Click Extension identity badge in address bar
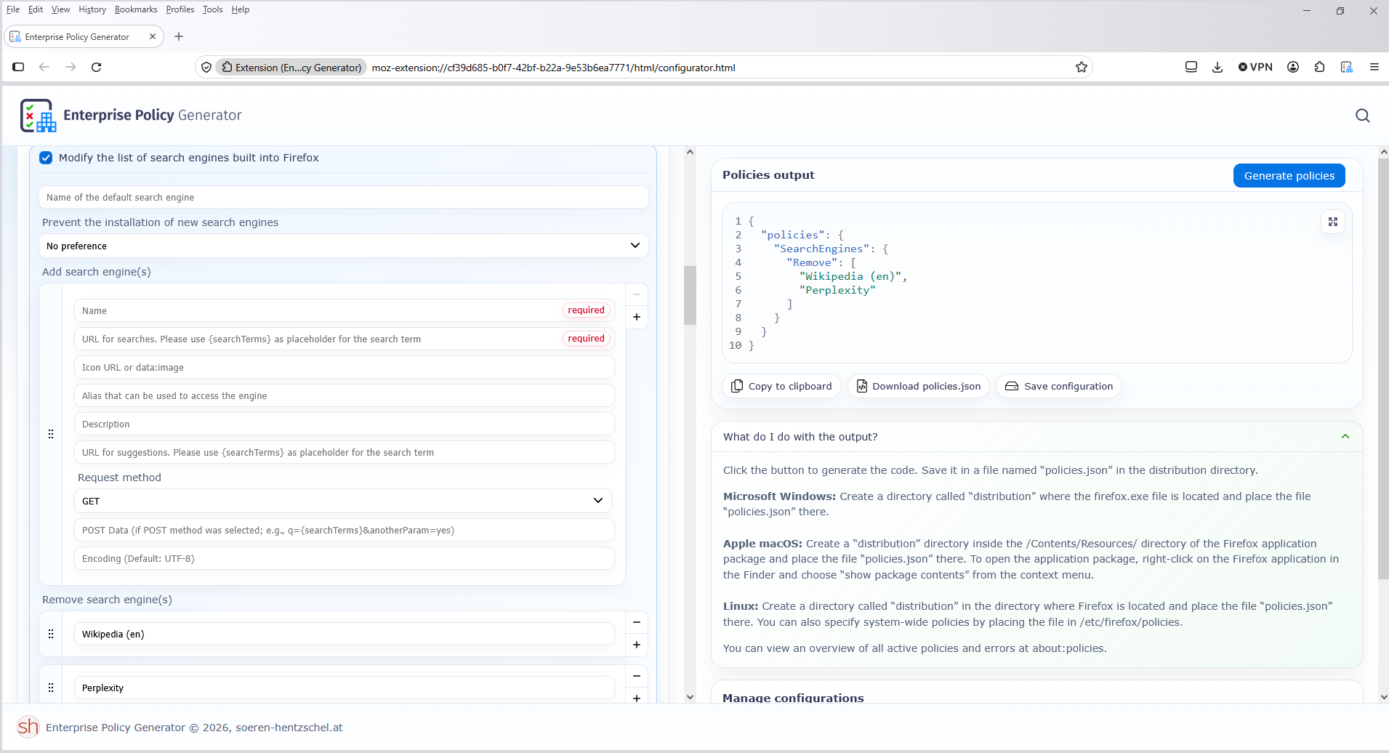This screenshot has height=753, width=1389. 291,67
